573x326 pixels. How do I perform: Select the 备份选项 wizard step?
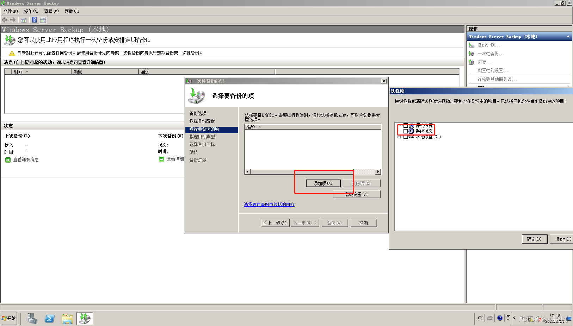pos(198,113)
